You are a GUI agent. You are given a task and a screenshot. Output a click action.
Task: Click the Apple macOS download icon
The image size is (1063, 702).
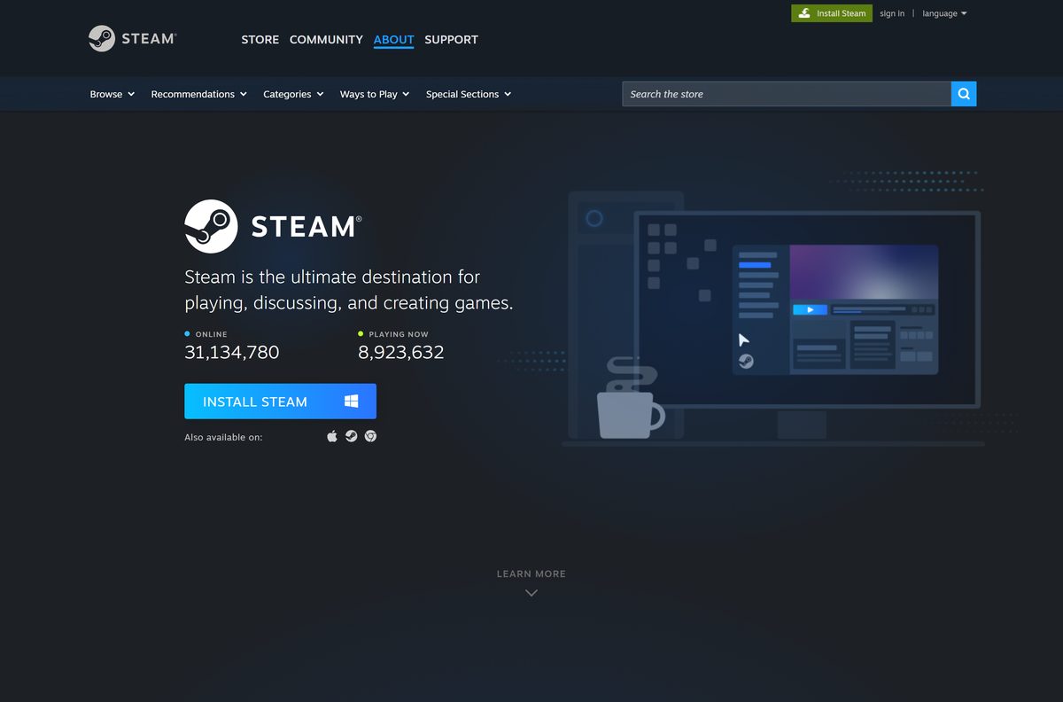(332, 436)
